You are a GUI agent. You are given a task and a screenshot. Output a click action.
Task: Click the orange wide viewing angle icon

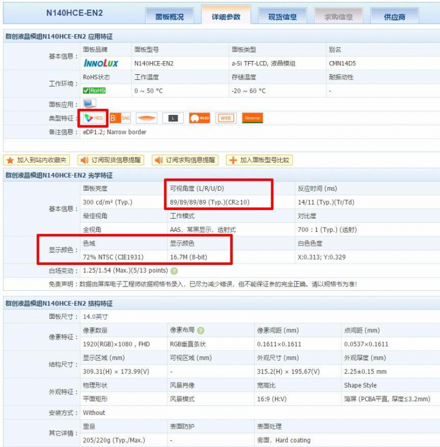coord(147,118)
